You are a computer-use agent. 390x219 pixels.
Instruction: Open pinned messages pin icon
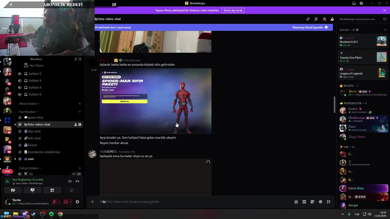(324, 19)
